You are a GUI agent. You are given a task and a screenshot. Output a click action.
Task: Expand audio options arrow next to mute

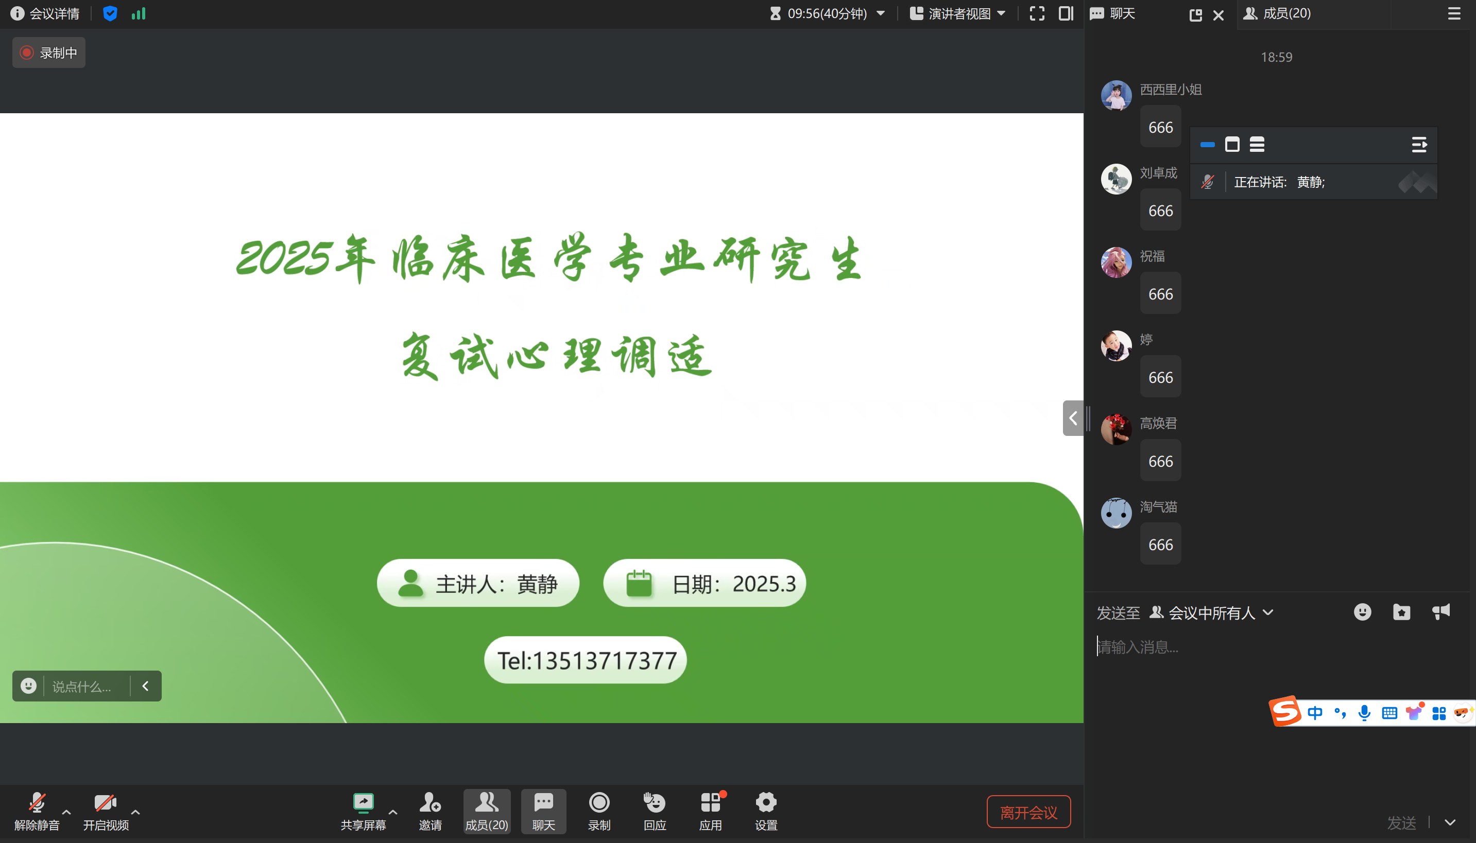tap(66, 812)
